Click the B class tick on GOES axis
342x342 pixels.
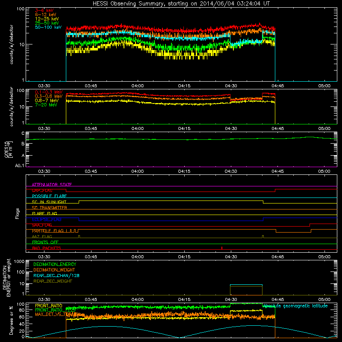(x=23, y=144)
